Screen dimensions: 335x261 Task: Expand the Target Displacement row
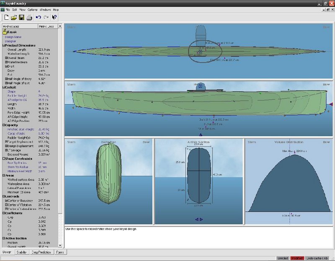pos(6,142)
